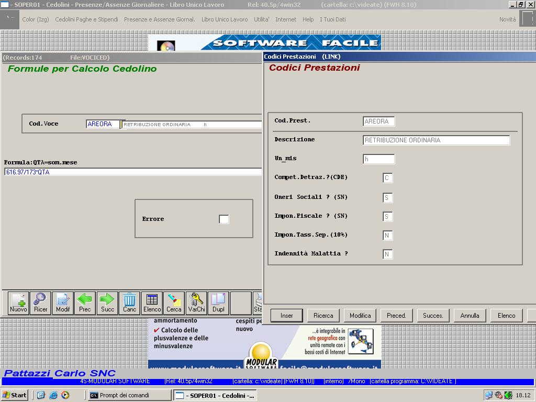Click the Indennità Malattia field
This screenshot has width=536, height=402.
[388, 254]
